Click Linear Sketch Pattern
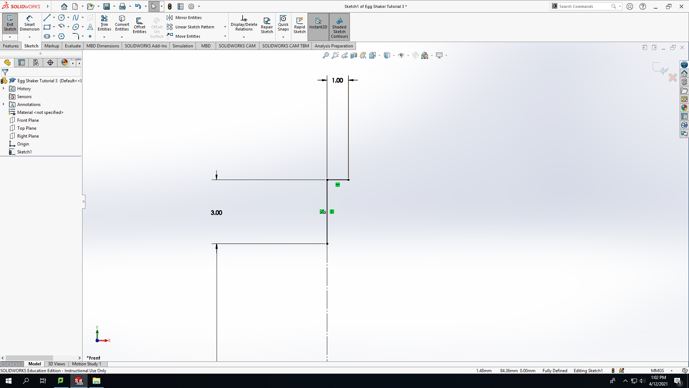 191,27
